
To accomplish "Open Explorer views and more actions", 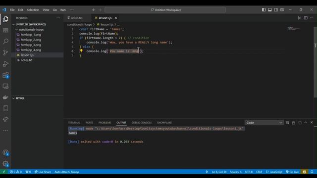I will pos(58,18).
